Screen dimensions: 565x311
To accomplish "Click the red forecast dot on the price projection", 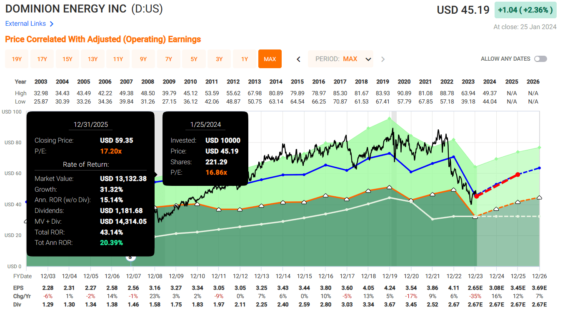I will [517, 175].
